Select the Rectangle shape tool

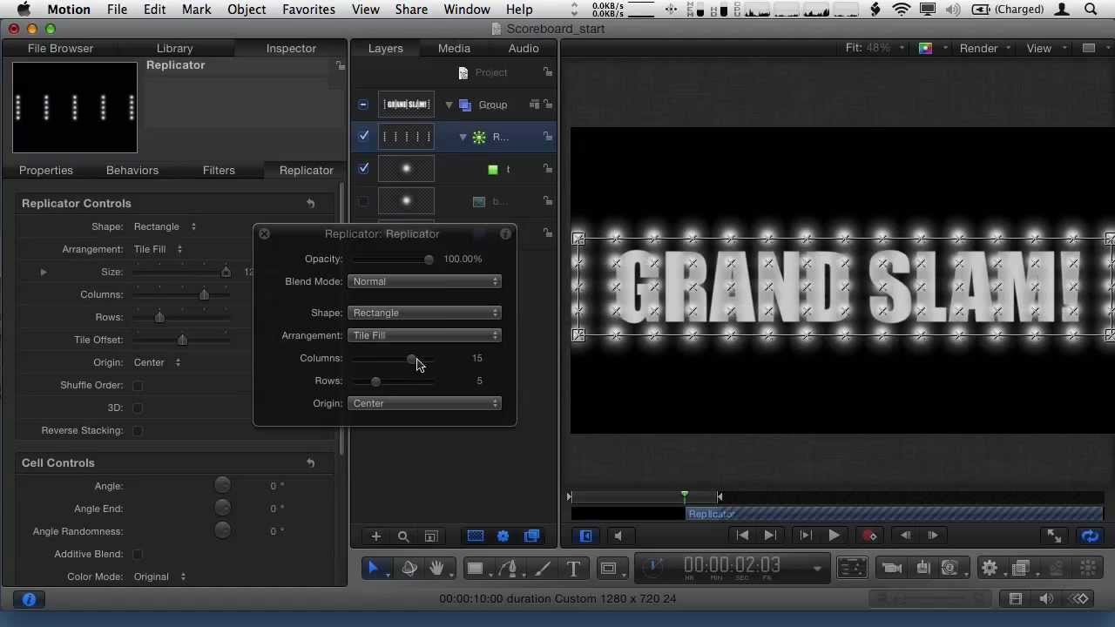coord(476,569)
